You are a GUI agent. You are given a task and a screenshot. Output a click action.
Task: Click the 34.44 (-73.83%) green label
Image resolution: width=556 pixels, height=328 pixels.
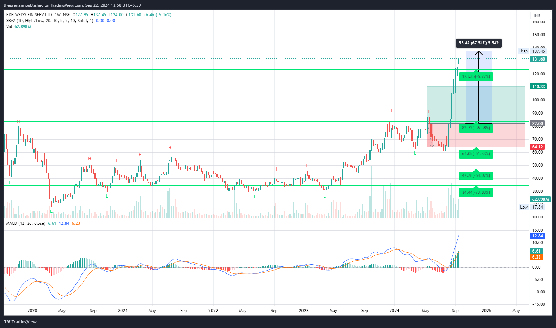pos(476,192)
